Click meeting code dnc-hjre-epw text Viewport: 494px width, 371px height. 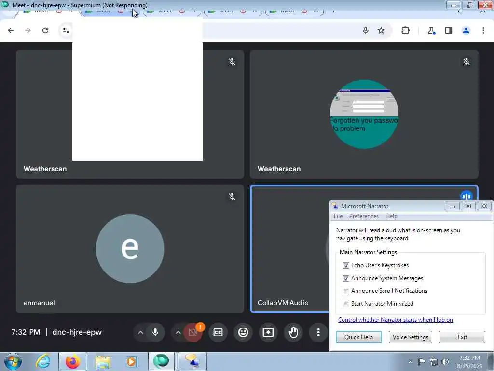[x=77, y=332]
